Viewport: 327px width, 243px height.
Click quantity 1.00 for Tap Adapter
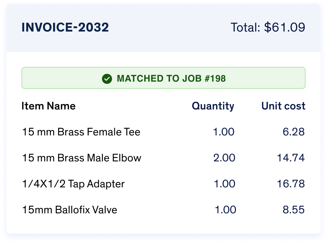pyautogui.click(x=224, y=184)
